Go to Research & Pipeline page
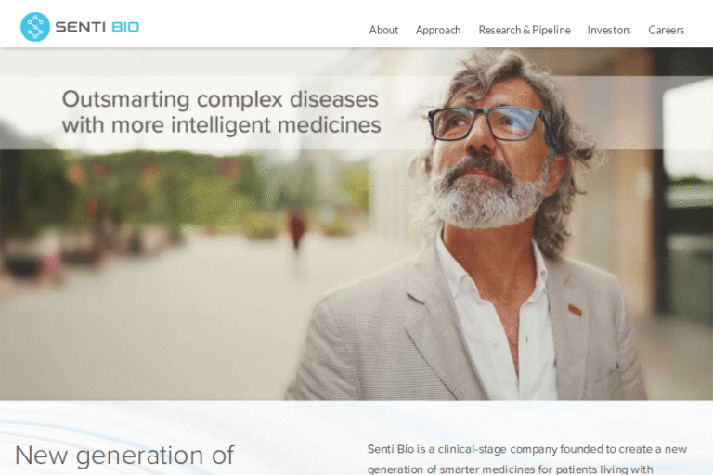 [525, 30]
